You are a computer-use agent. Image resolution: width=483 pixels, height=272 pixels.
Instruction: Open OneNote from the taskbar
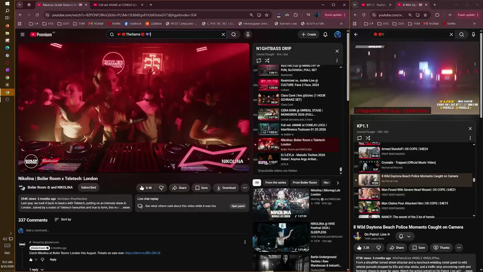coord(7,70)
